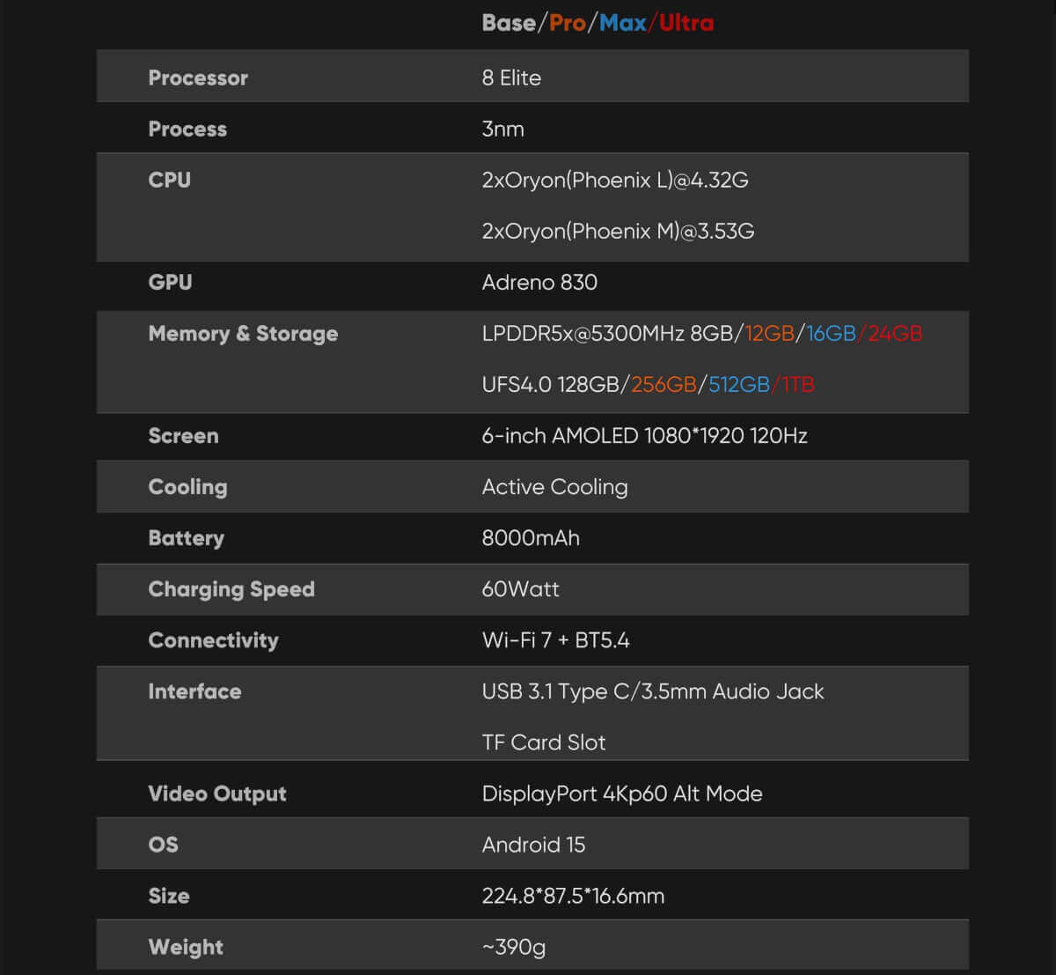Screen dimensions: 1056x975
Task: Click the red 24GB memory option
Action: [x=895, y=333]
